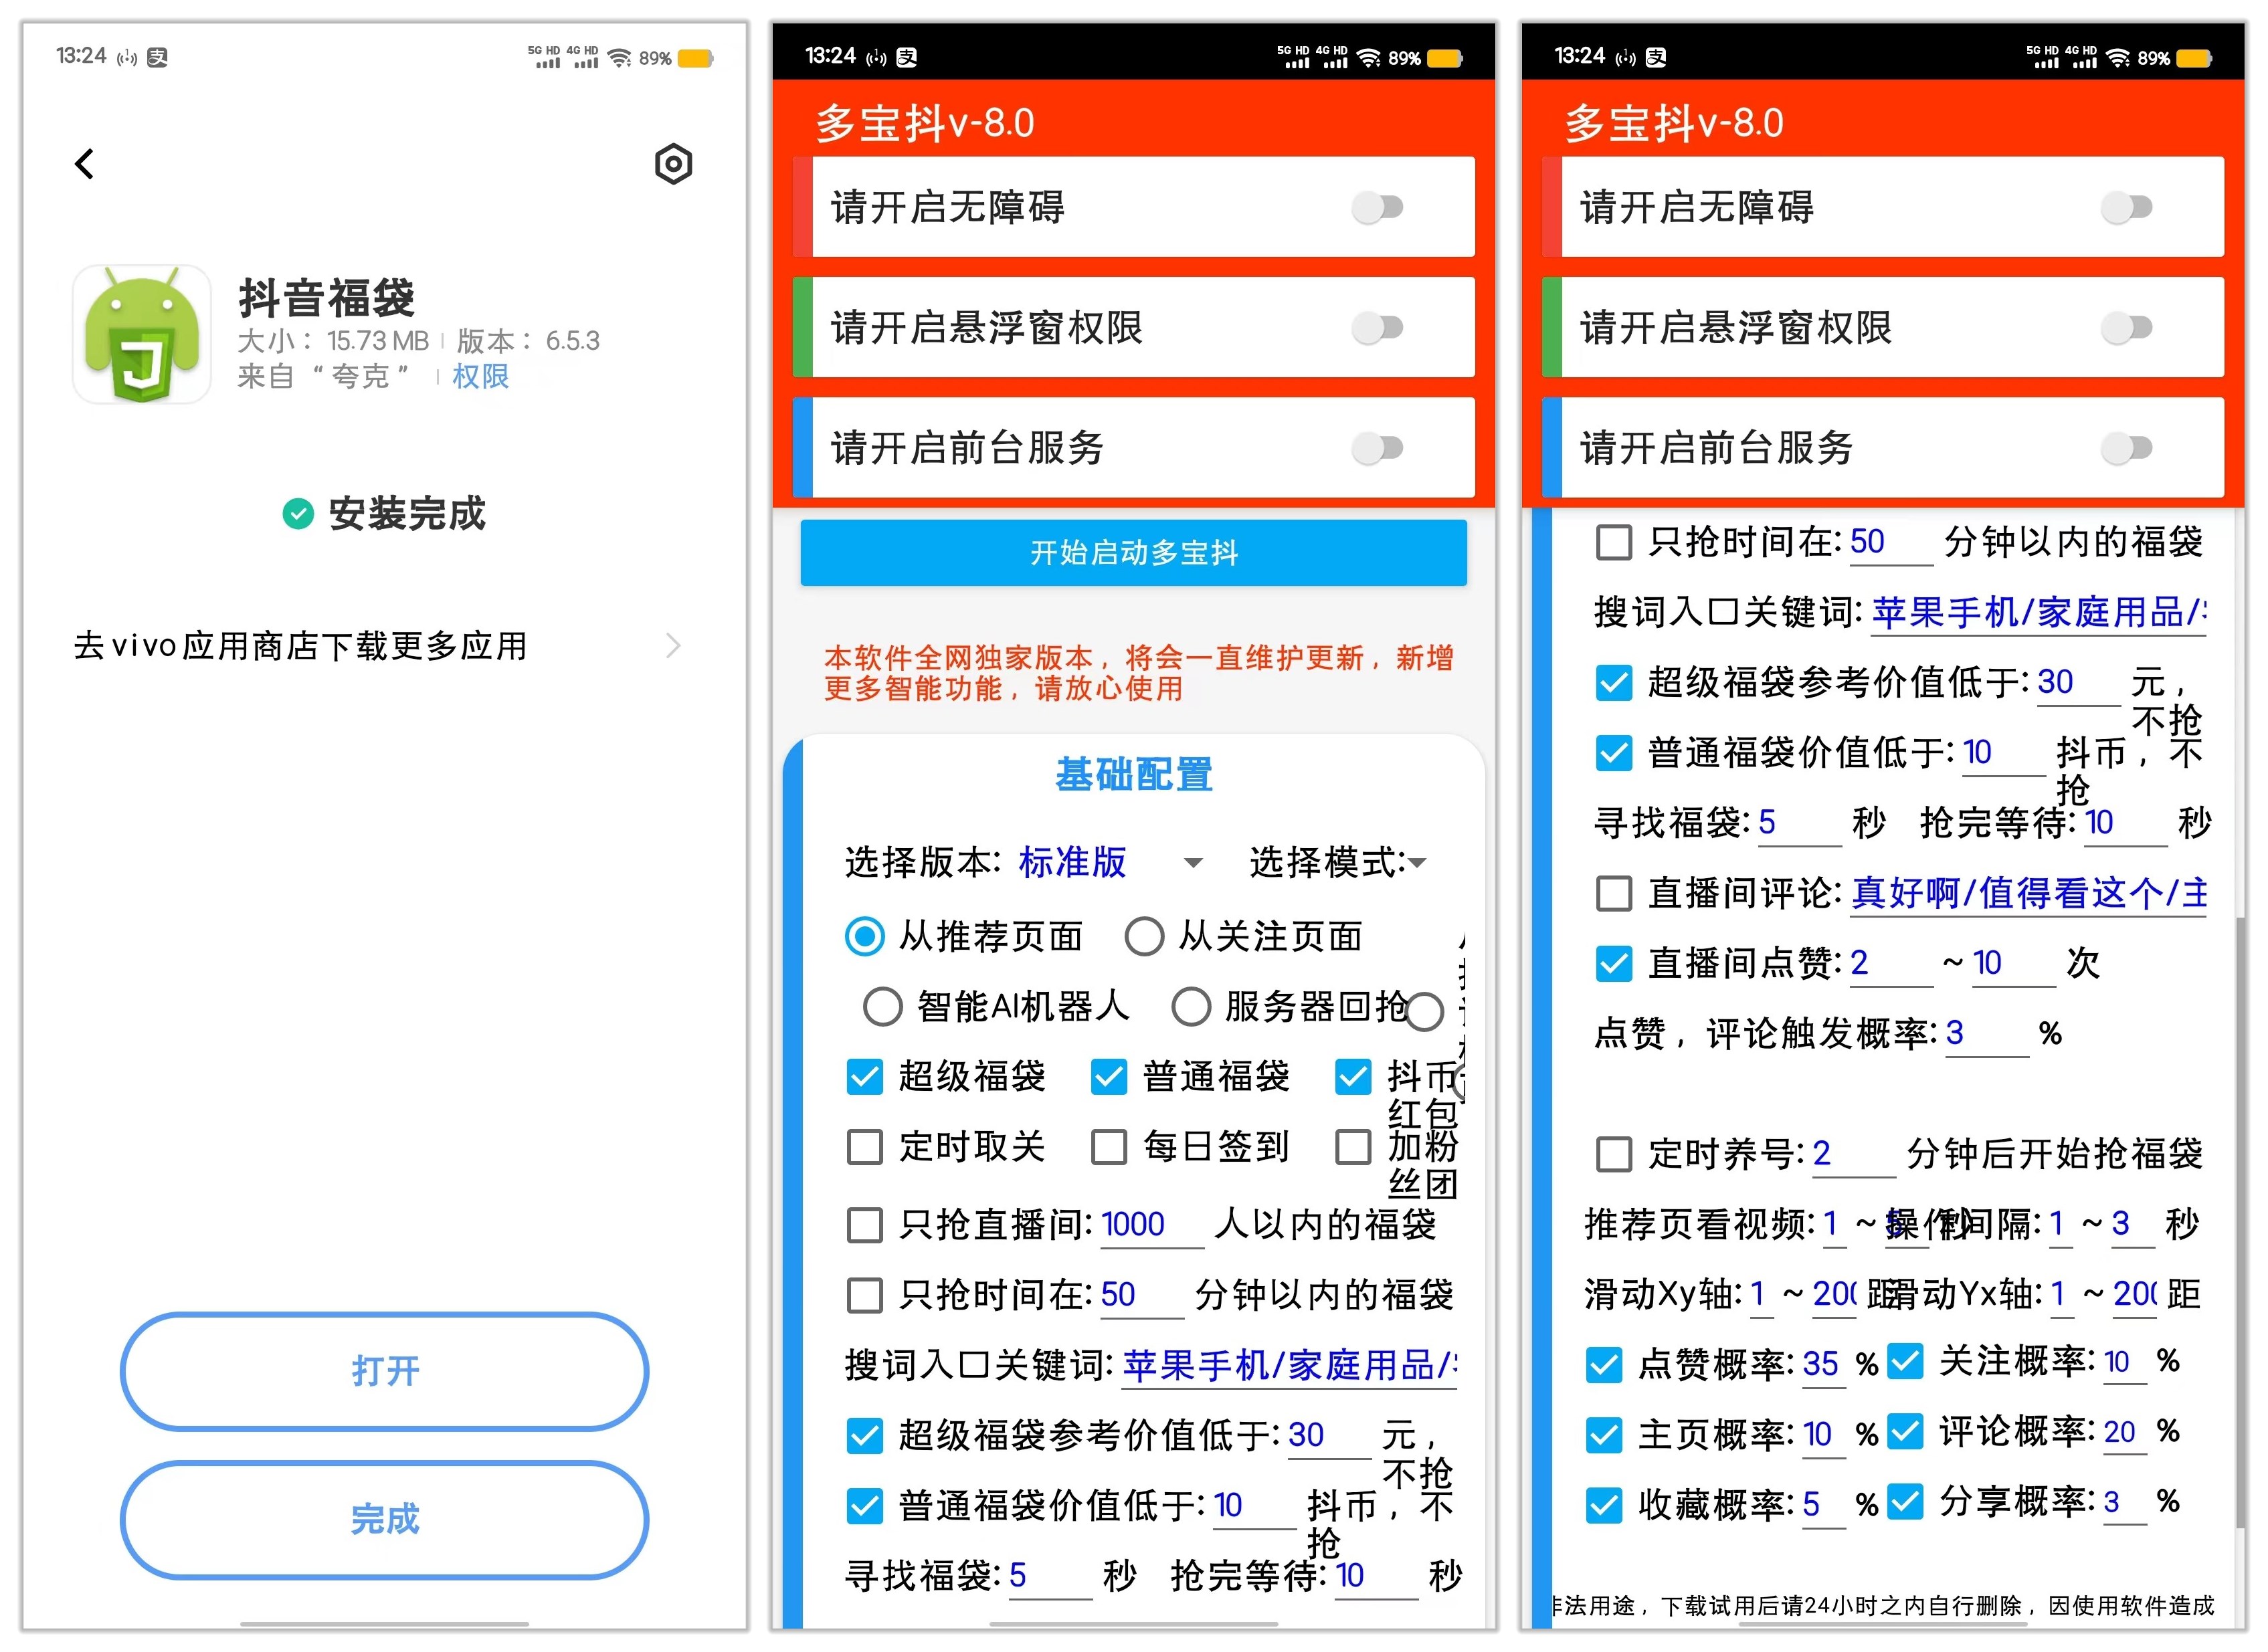Edit 超级福袋参考价值 30 field in middle screen

[x=1329, y=1437]
